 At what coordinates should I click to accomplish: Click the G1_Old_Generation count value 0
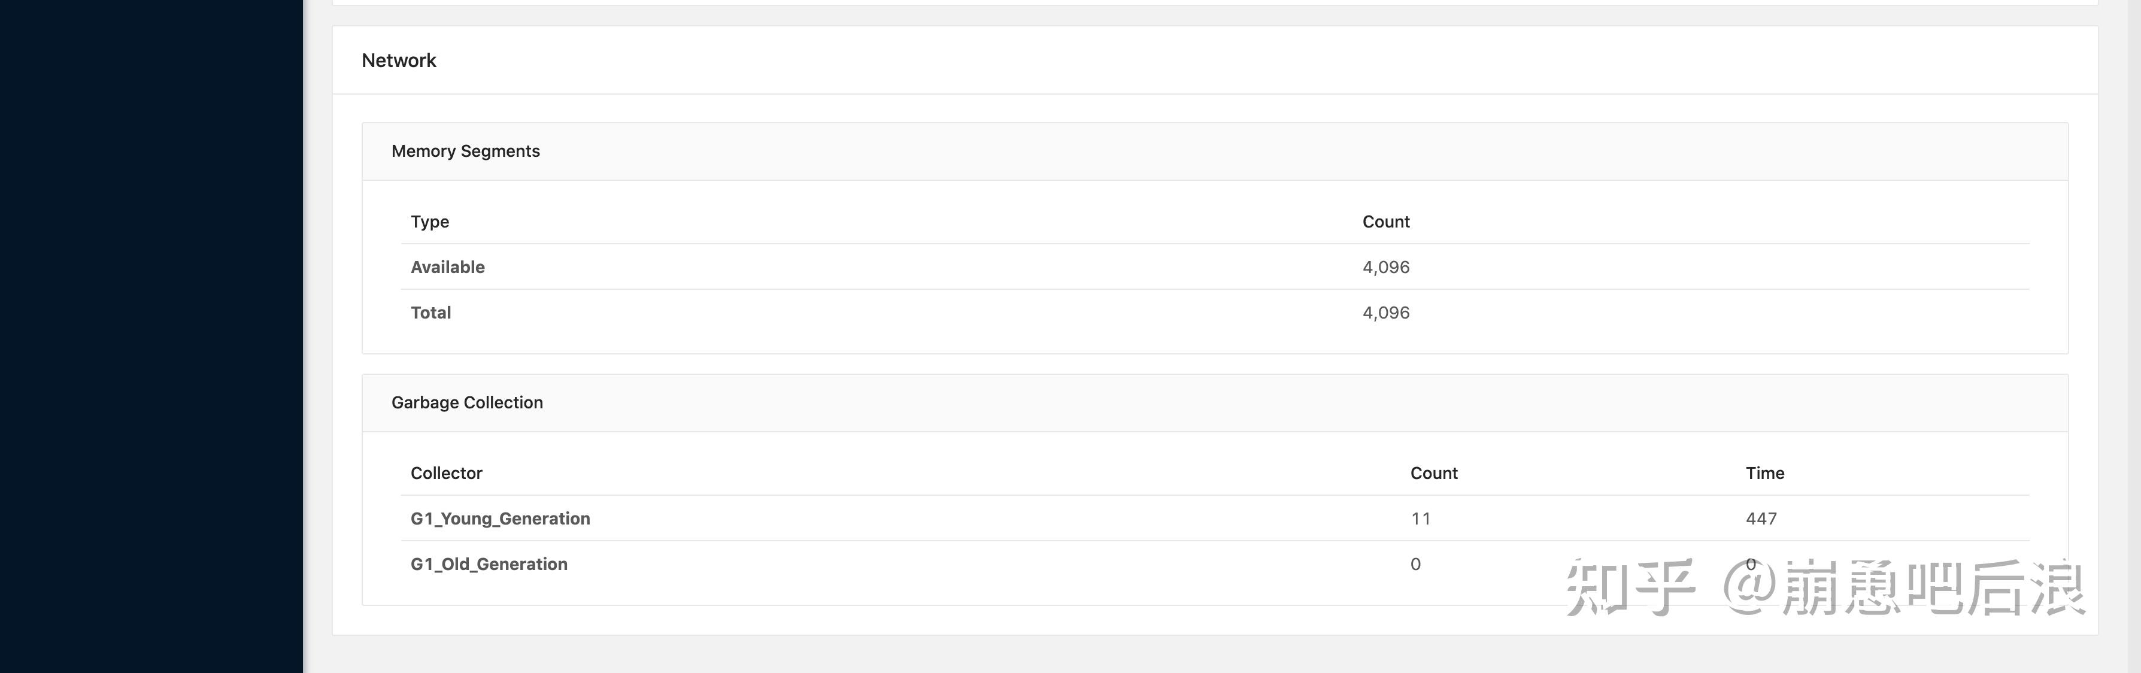coord(1415,563)
